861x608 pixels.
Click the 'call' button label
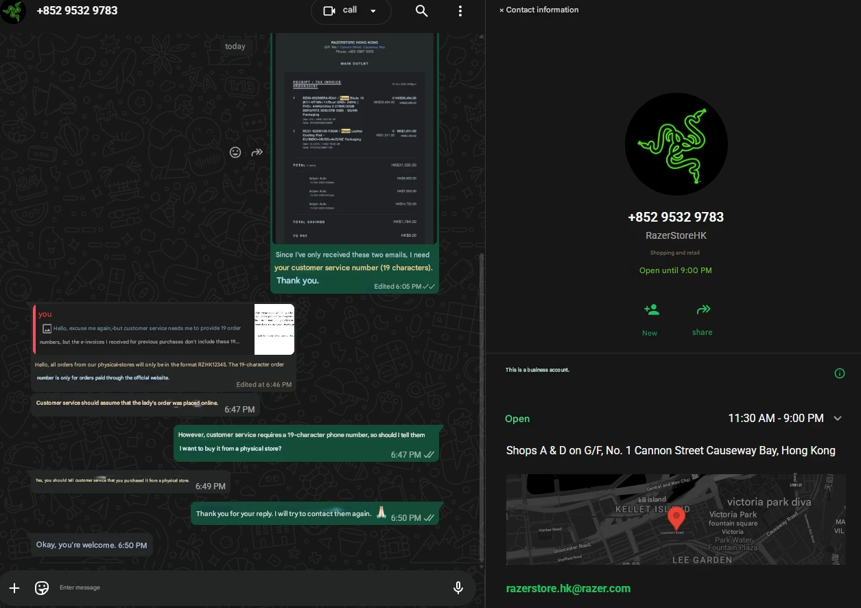click(350, 10)
